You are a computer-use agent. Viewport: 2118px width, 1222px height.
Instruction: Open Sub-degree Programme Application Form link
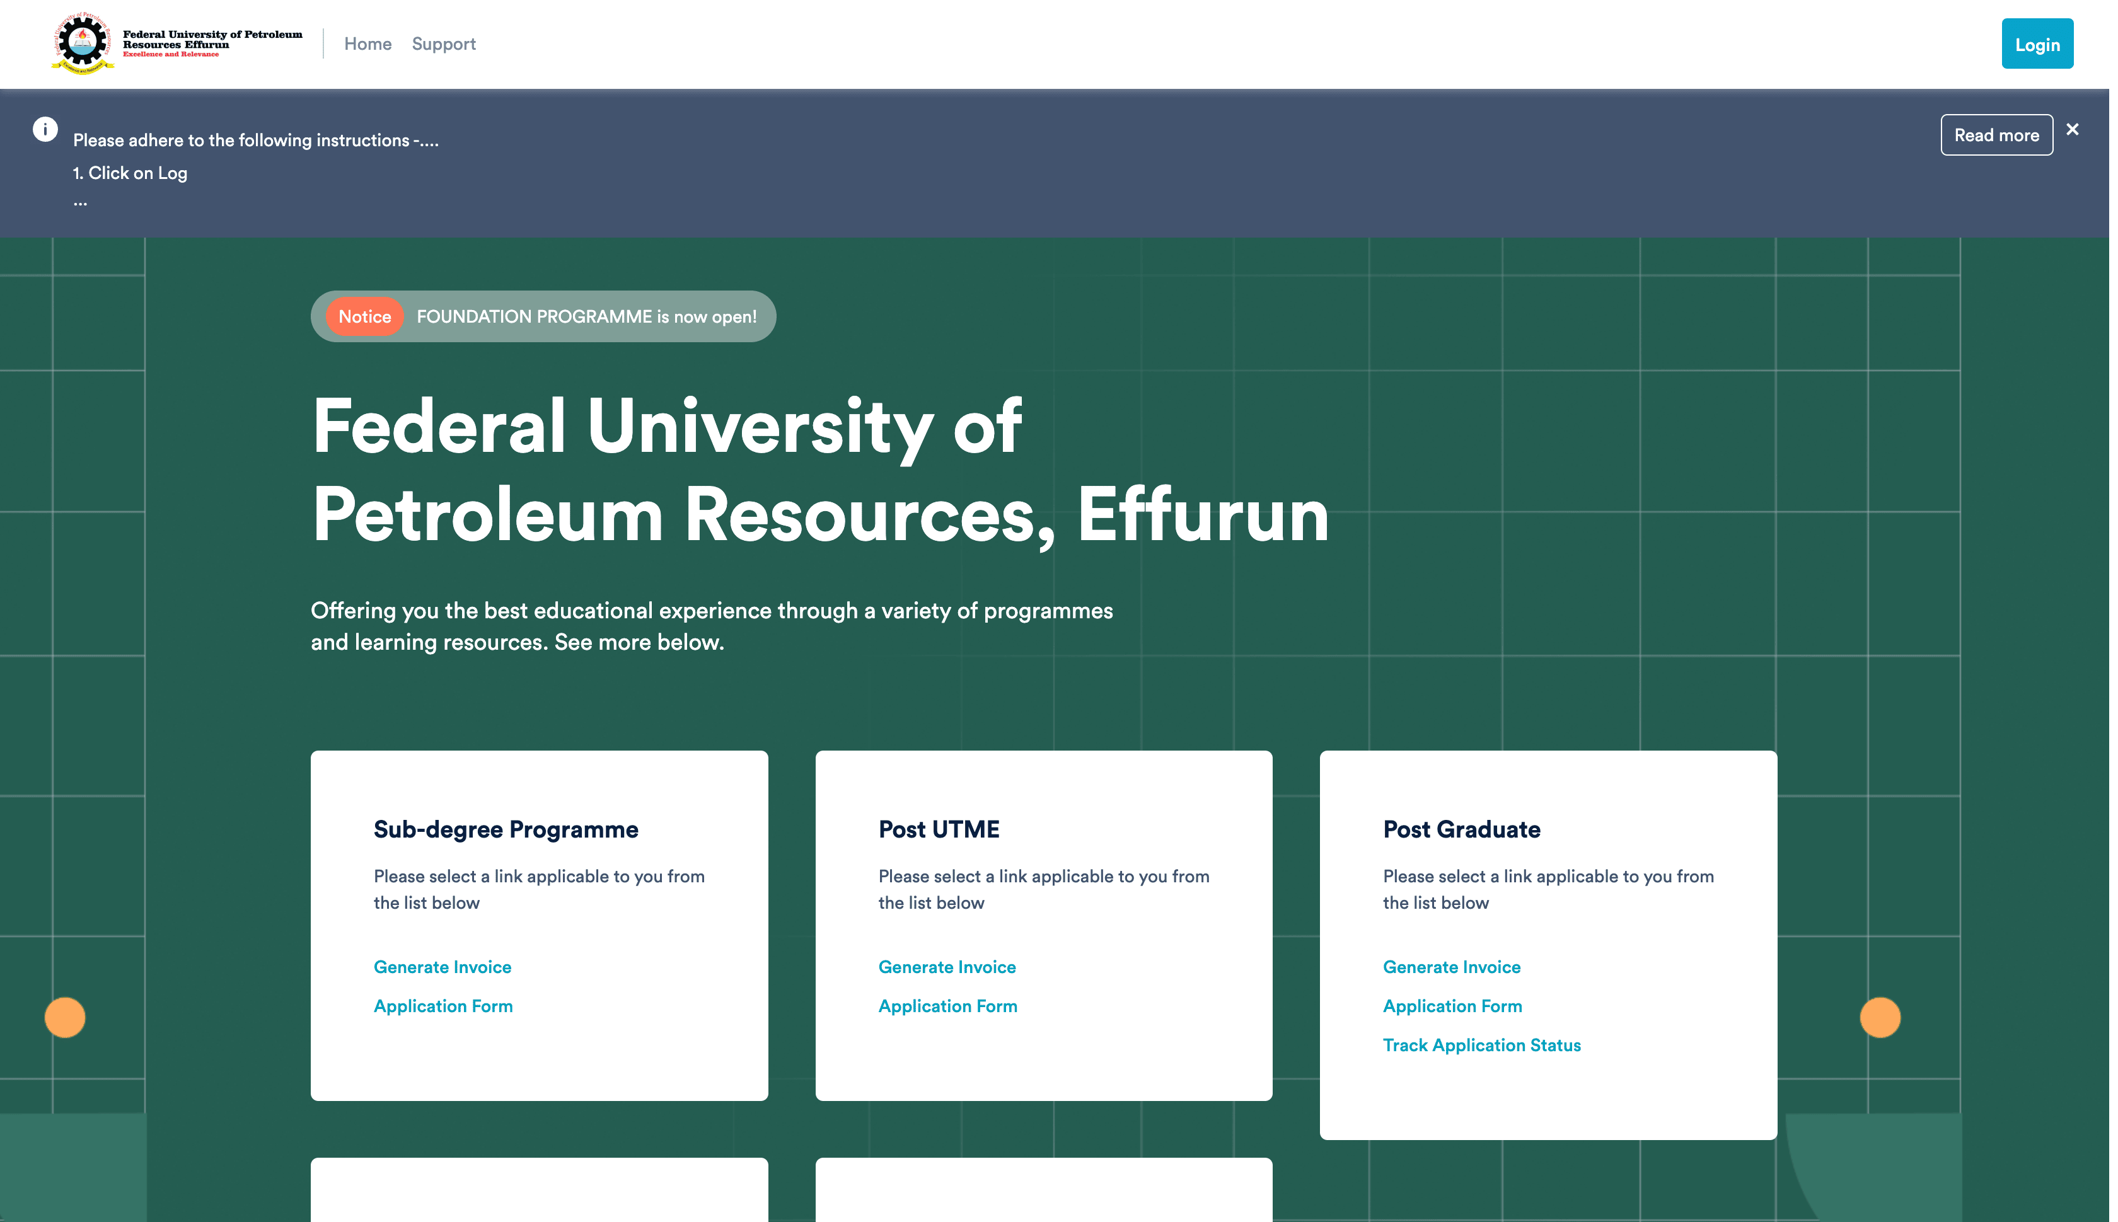[x=443, y=1005]
